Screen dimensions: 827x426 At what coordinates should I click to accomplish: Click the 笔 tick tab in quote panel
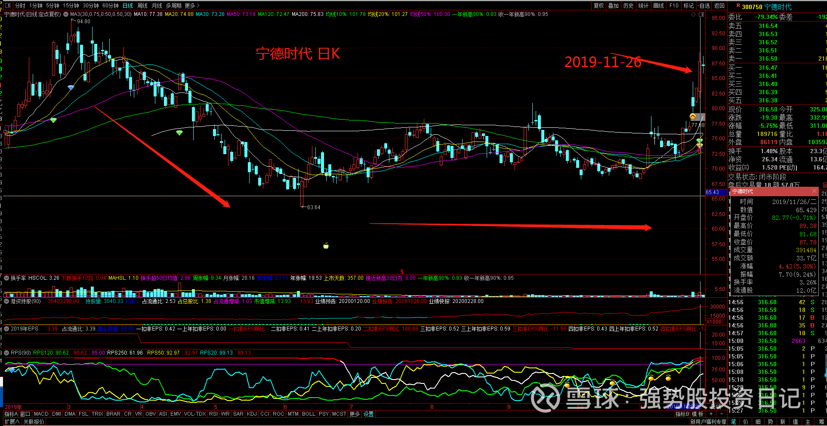tap(734, 422)
